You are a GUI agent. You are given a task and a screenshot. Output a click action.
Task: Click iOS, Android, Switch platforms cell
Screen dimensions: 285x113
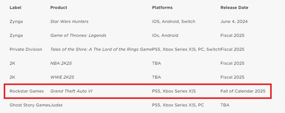[174, 22]
